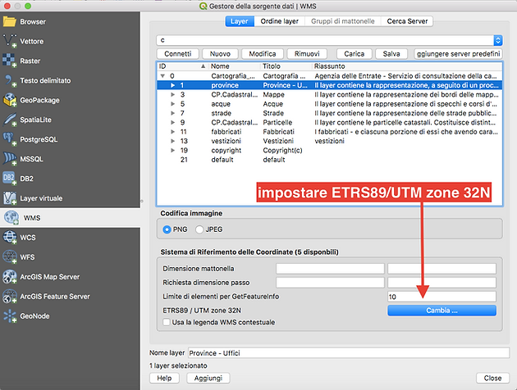Viewport: 517px width, 390px height.
Task: Click the Modifica button
Action: 263,53
